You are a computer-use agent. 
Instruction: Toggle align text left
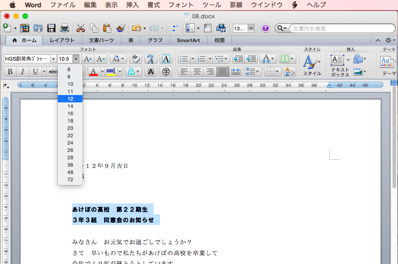pyautogui.click(x=184, y=72)
